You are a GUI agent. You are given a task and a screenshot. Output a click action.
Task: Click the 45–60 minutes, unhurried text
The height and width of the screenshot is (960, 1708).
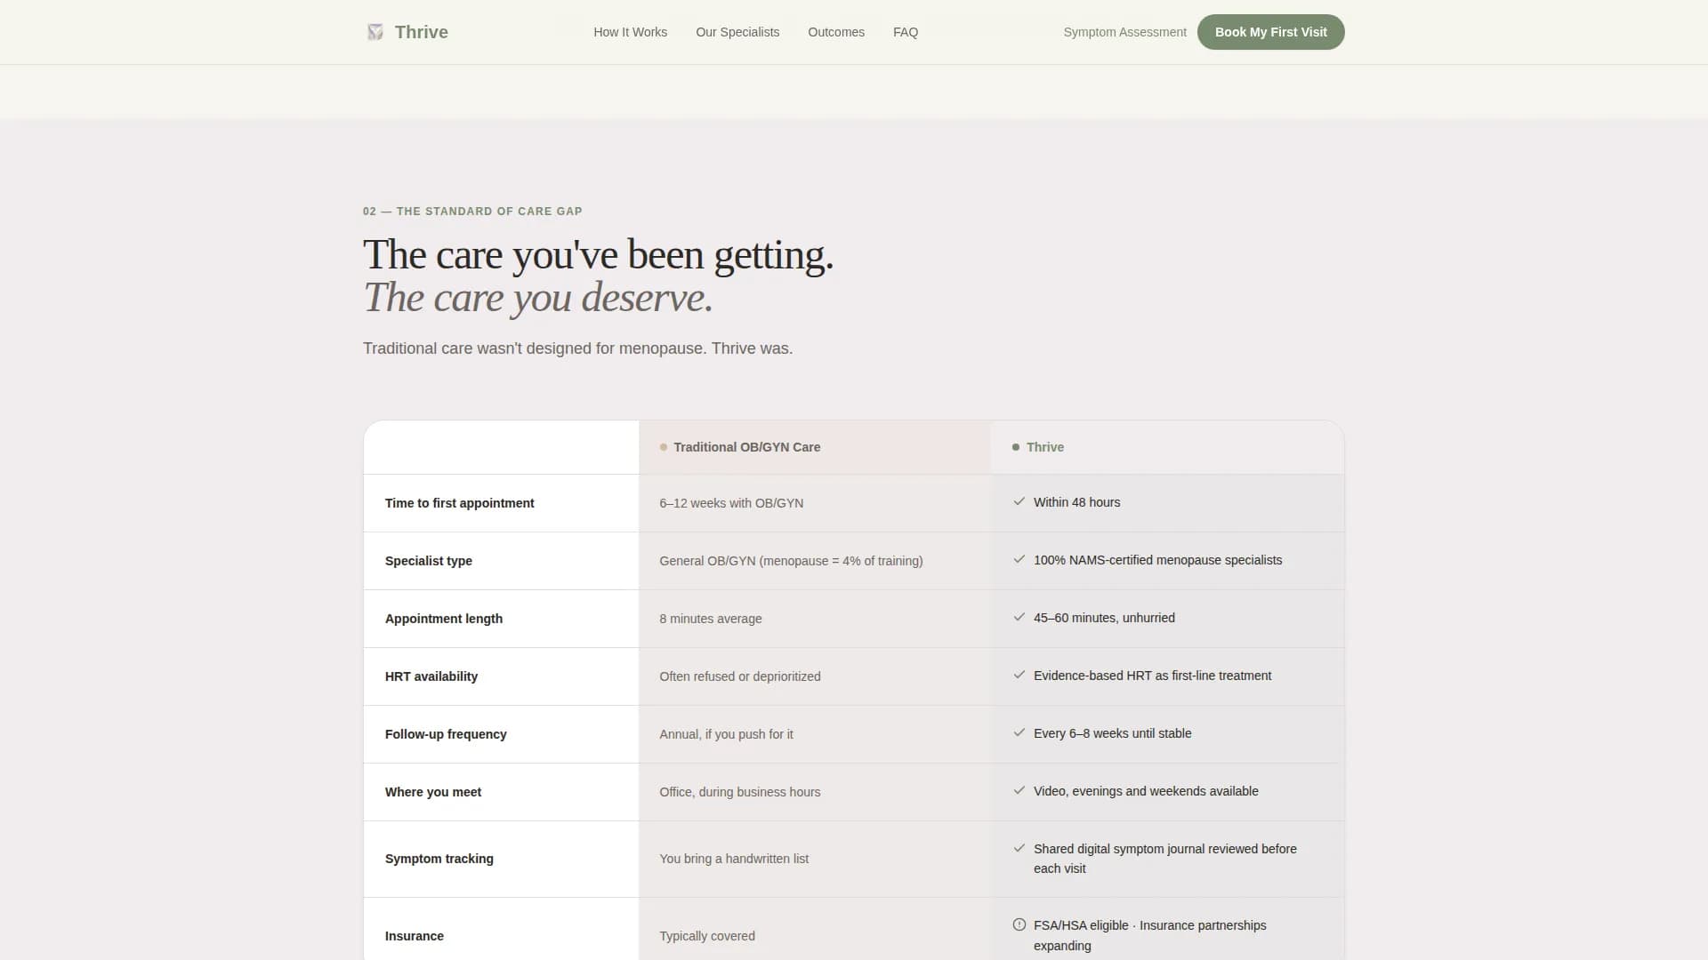[1104, 618]
